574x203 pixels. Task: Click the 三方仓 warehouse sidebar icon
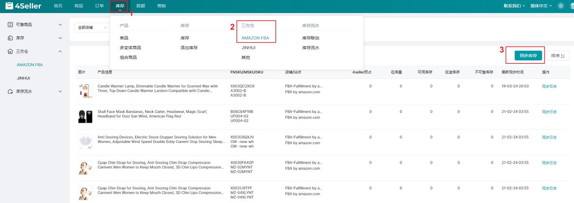[11, 52]
